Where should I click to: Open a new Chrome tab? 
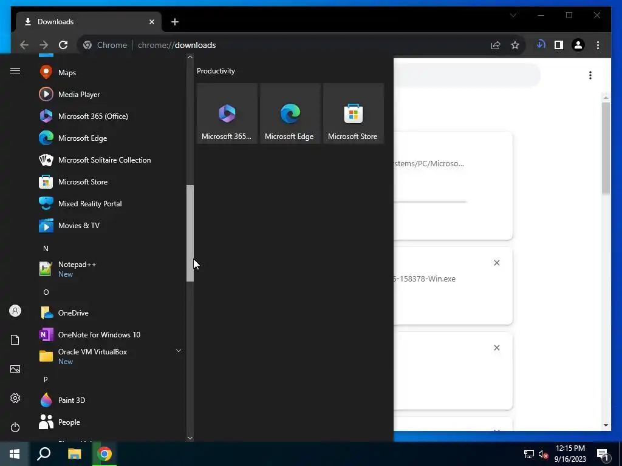point(175,22)
